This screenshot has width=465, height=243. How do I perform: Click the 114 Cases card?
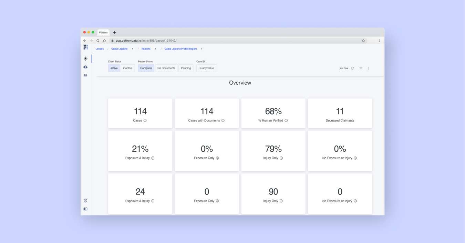(x=140, y=113)
